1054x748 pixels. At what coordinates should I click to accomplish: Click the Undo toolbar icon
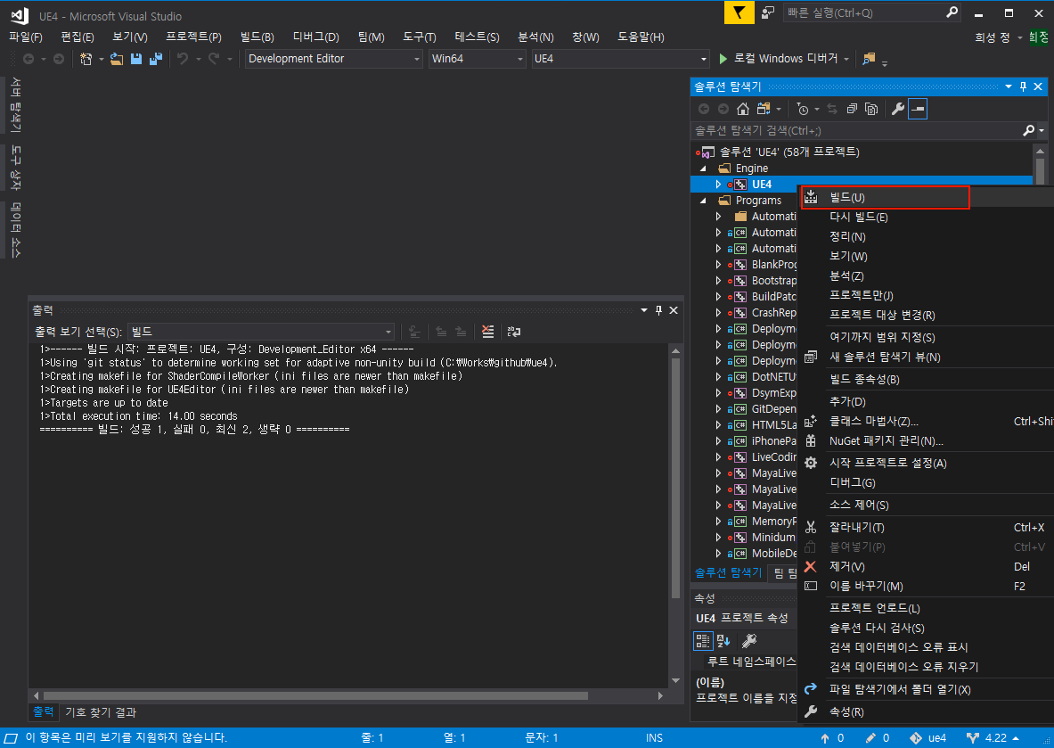click(183, 59)
